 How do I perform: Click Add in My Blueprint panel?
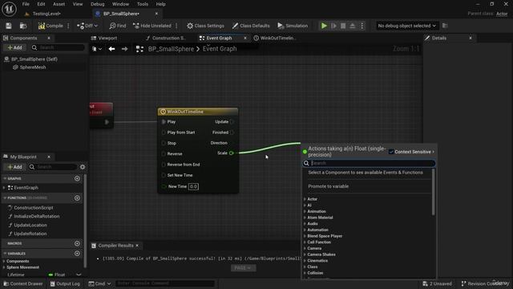point(14,167)
